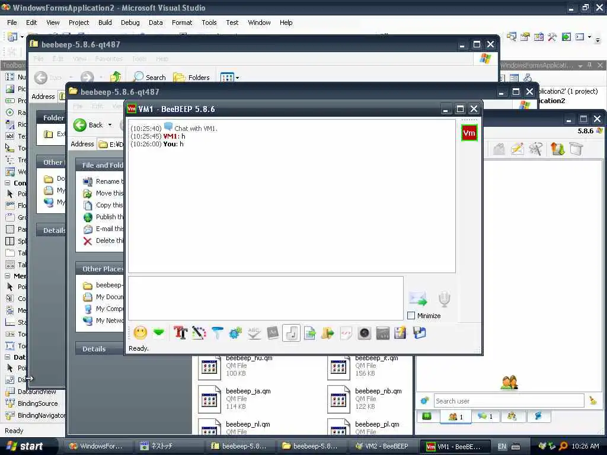The width and height of the screenshot is (607, 455).
Task: Click the blue filter icon in chat toolbar
Action: click(218, 333)
